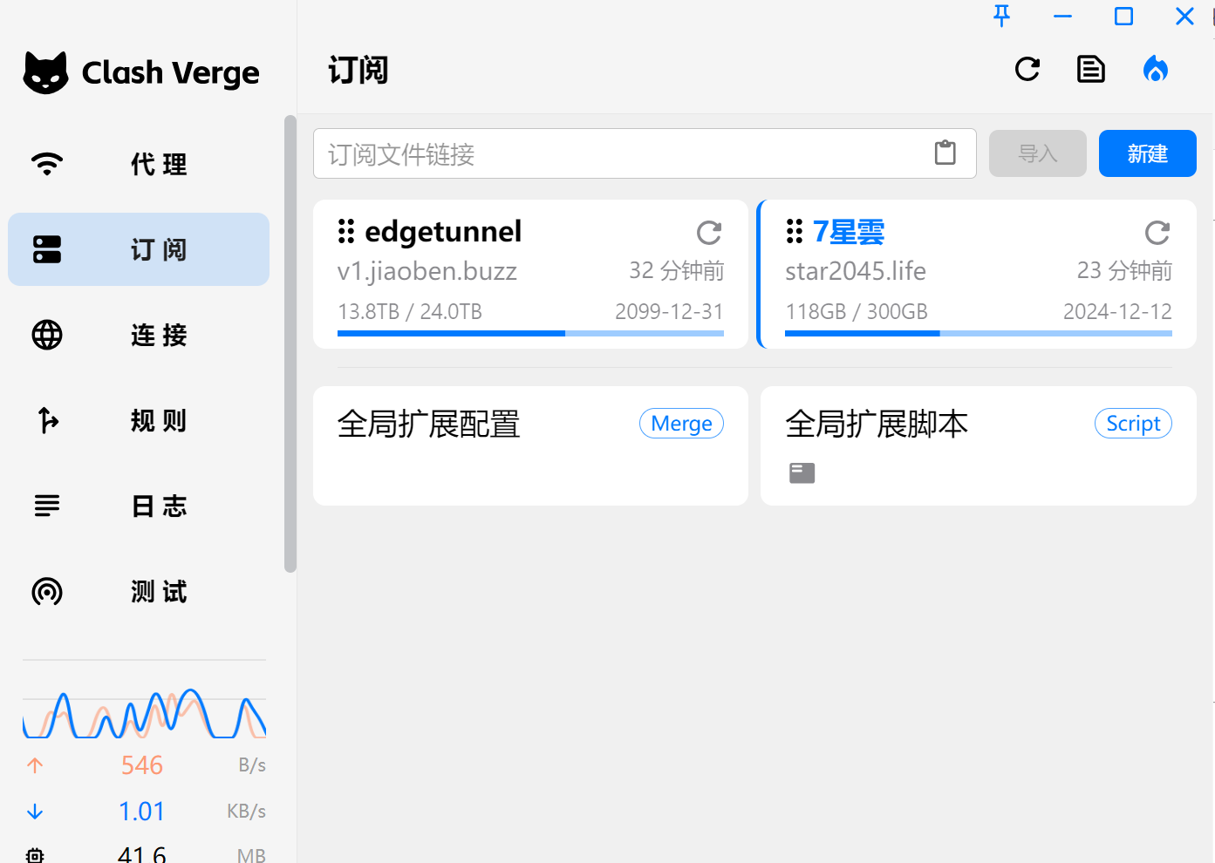Open the 日志 logs page
Viewport: 1215px width, 863px height.
click(139, 506)
